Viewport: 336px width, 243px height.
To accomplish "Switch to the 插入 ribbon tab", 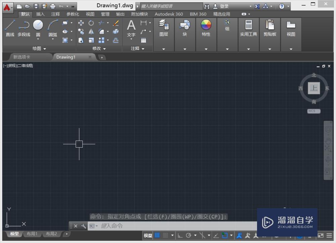I will (40, 14).
